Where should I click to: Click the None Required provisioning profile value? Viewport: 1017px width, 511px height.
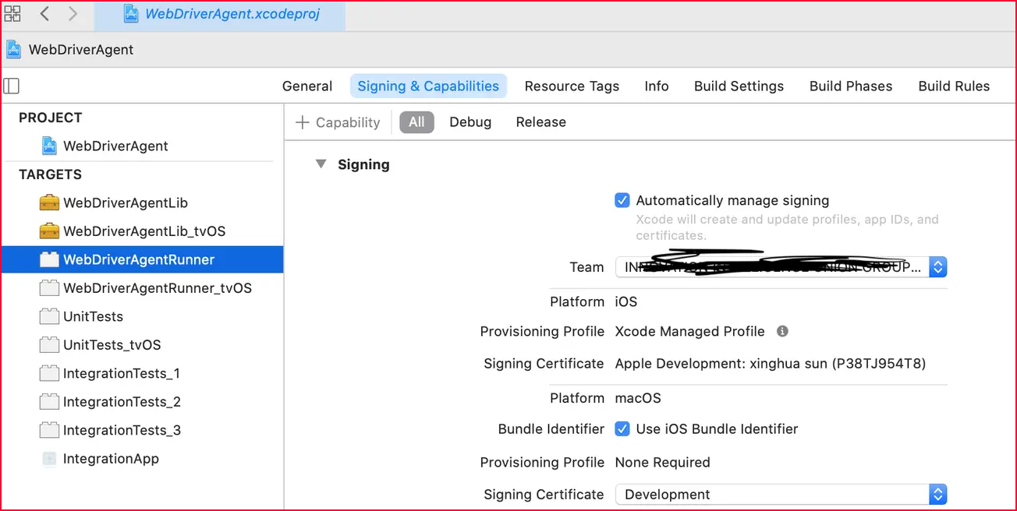click(x=662, y=463)
